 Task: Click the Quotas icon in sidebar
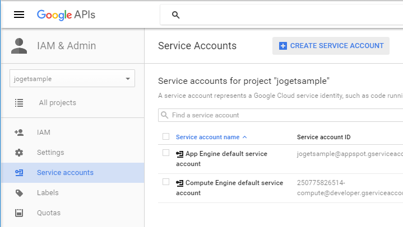[19, 213]
